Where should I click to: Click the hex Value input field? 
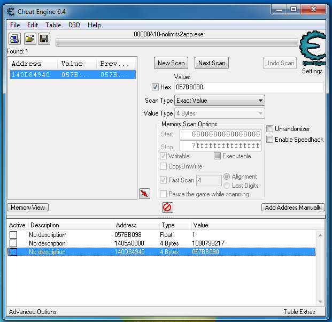[249, 87]
